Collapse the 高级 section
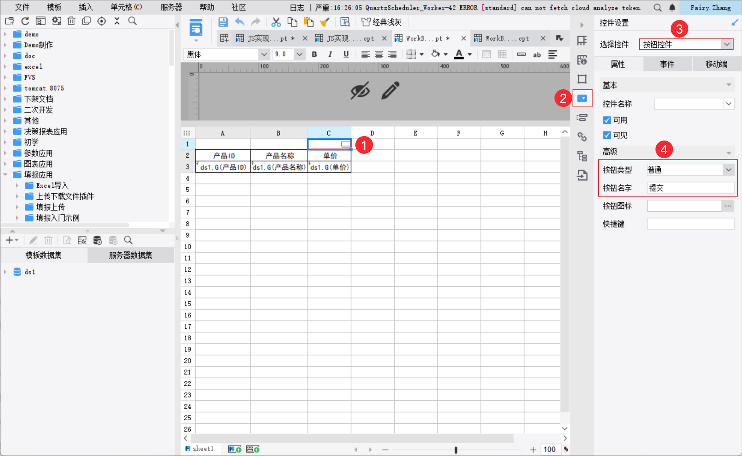742x456 pixels. tap(728, 153)
